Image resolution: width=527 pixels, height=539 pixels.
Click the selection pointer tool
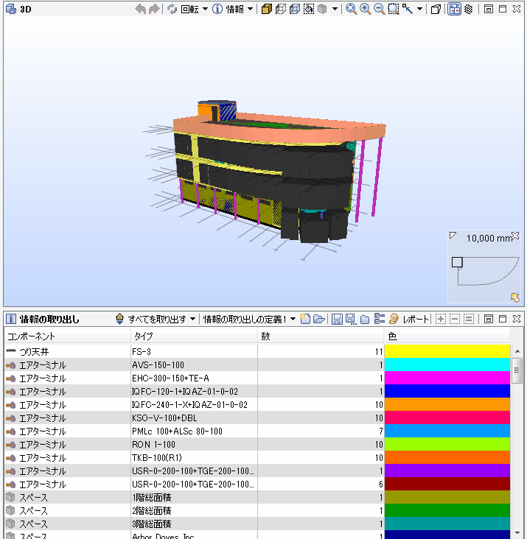[408, 9]
